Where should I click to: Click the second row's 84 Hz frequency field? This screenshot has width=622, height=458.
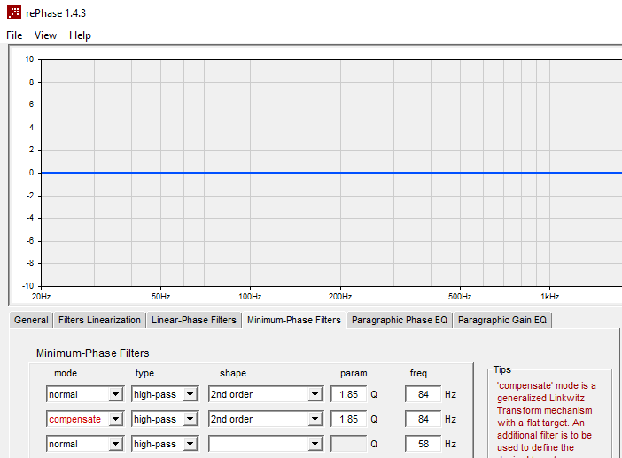pyautogui.click(x=424, y=419)
